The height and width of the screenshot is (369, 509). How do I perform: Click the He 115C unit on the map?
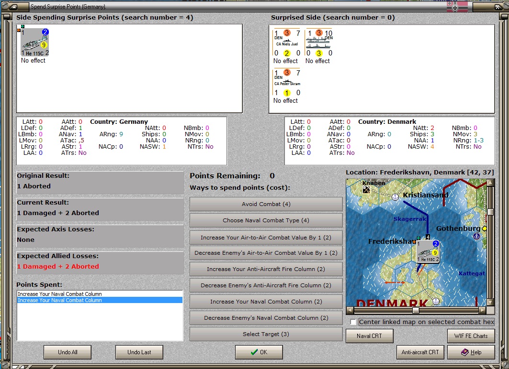tap(428, 251)
